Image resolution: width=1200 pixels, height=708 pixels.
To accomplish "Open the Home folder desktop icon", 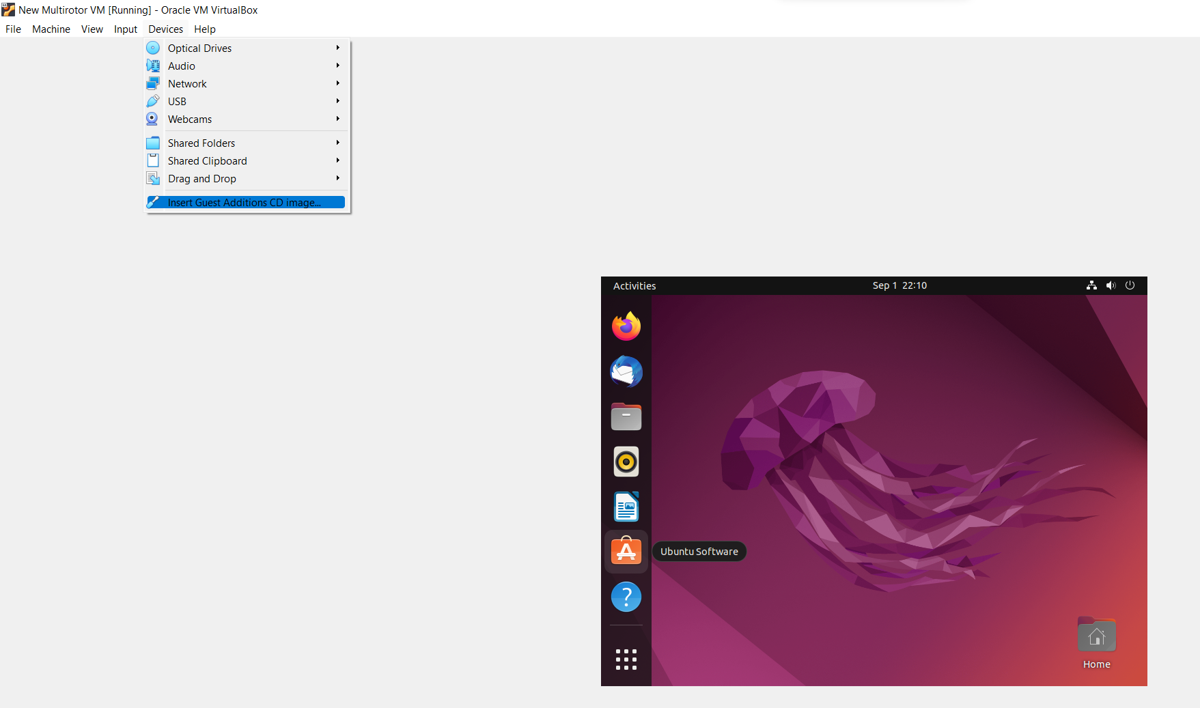I will click(1097, 635).
